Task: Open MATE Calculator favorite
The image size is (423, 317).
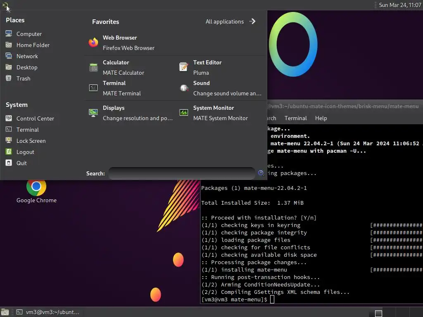Action: 116,67
